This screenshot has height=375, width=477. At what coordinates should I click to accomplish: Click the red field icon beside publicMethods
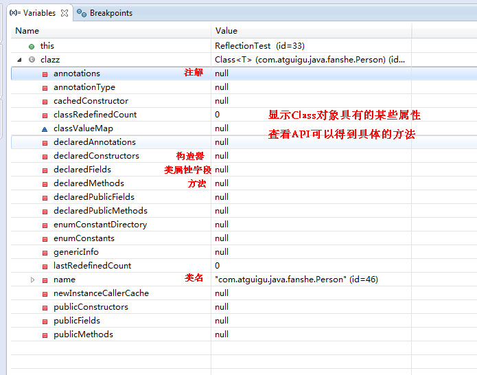click(x=45, y=334)
